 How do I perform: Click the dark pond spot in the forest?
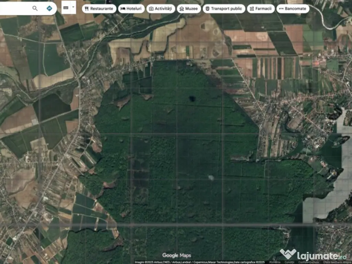[x=192, y=99]
